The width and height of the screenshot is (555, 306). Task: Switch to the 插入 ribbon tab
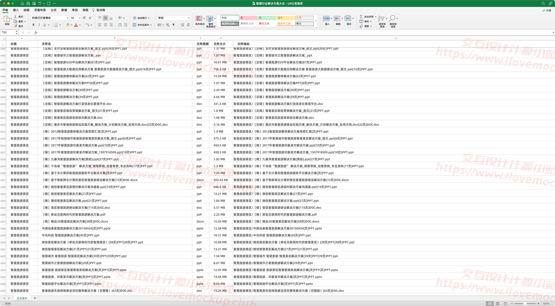(x=16, y=10)
